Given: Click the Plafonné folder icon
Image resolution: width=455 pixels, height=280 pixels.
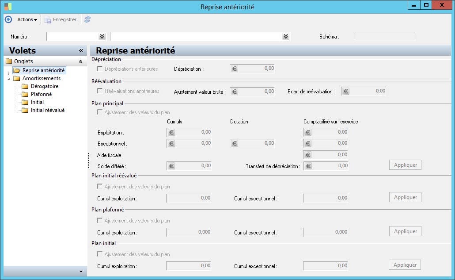Looking at the screenshot, I should tap(25, 94).
